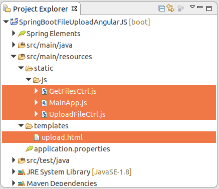
Task: Click the templates folder icon
Action: click(x=29, y=126)
